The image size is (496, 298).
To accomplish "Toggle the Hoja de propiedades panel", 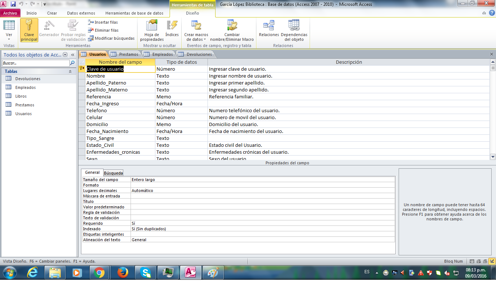I will [x=152, y=30].
